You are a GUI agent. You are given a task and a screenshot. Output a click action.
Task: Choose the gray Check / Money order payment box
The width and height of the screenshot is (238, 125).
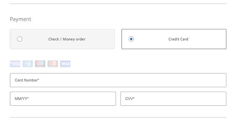tap(62, 39)
